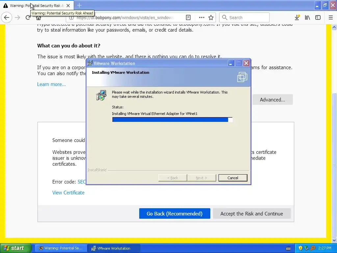Click the site information icon in address bar
This screenshot has width=337, height=253.
point(71,18)
